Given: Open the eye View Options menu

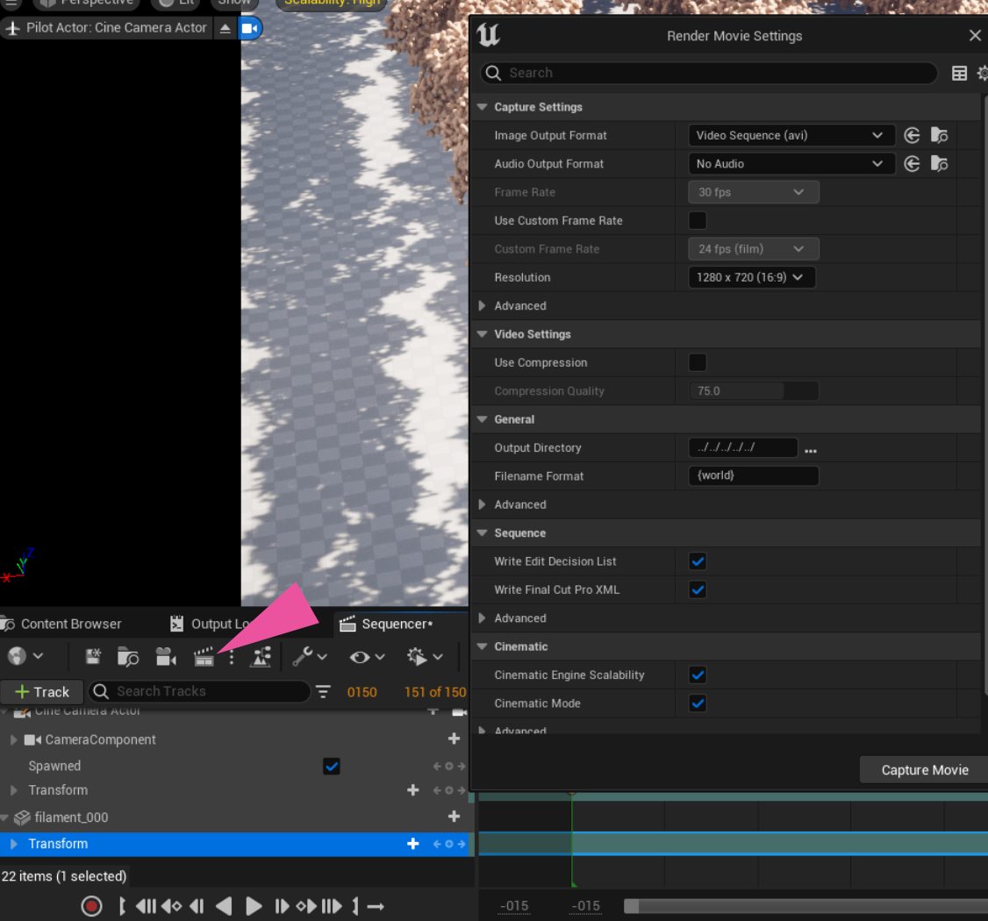Looking at the screenshot, I should [x=367, y=657].
